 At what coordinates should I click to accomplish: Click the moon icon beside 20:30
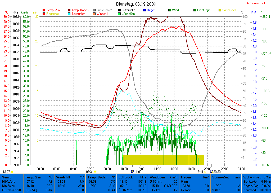(x=212, y=172)
